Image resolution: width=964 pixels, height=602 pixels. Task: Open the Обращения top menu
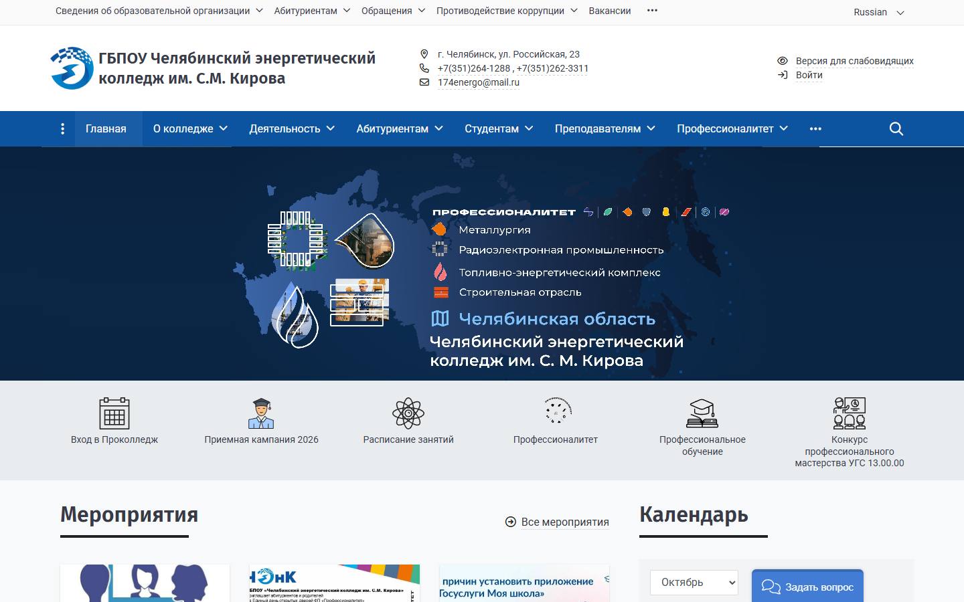394,11
